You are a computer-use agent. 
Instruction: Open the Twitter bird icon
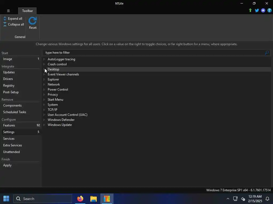coord(257,10)
